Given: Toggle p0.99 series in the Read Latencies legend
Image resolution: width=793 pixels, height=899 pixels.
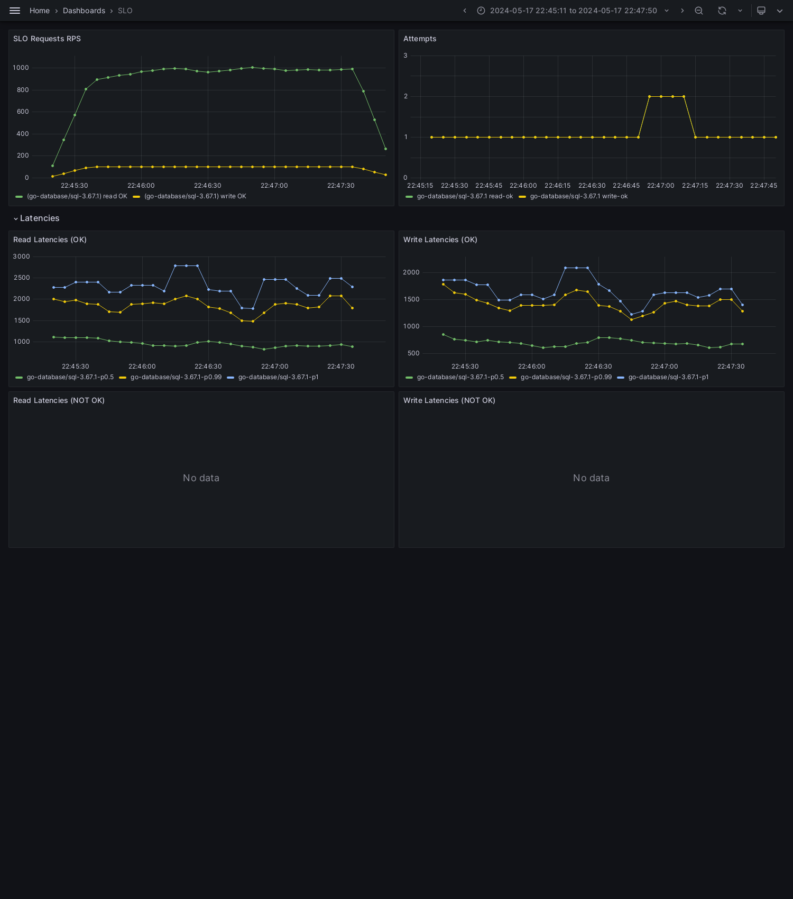Looking at the screenshot, I should (176, 377).
